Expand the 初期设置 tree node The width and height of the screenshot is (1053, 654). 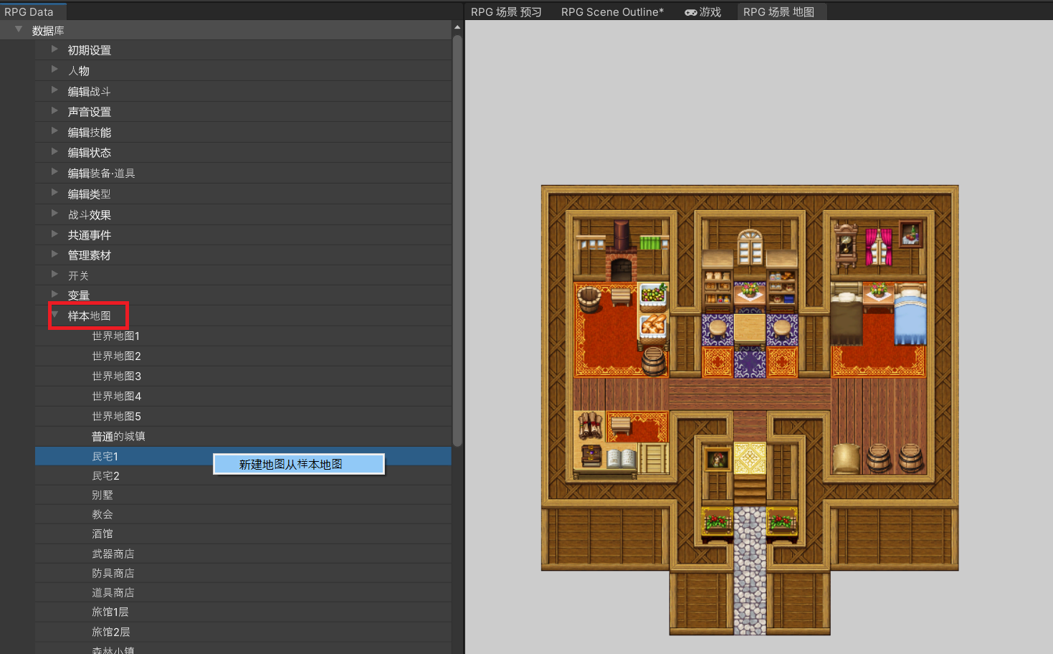tap(54, 49)
